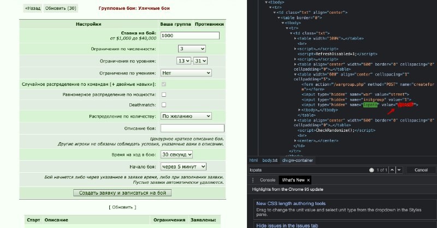Enable Равномерное распределение по мощности checkbox
The height and width of the screenshot is (228, 437).
[164, 95]
